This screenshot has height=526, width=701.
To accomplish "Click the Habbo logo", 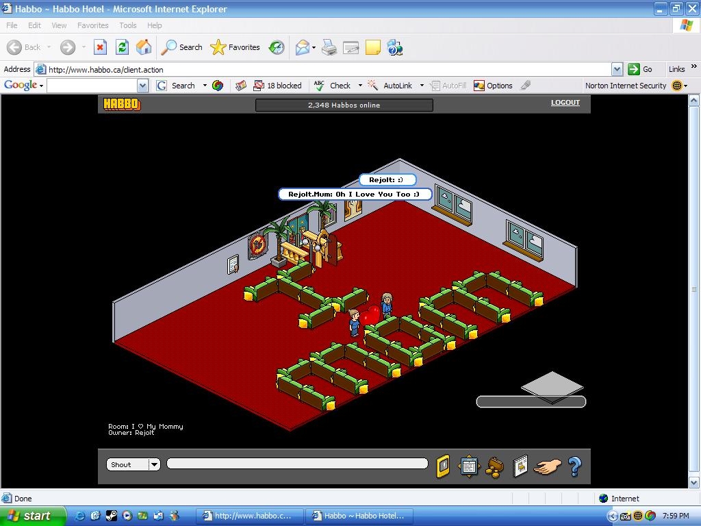I will [122, 104].
